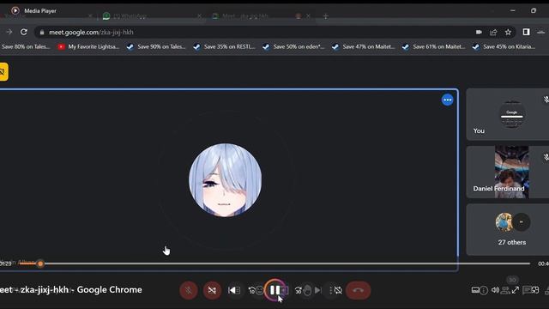The height and width of the screenshot is (309, 549).
Task: Open chat with the chat bubble icon
Action: point(527,290)
